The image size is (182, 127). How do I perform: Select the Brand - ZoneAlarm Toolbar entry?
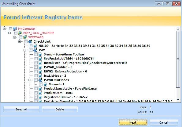pos(64,54)
